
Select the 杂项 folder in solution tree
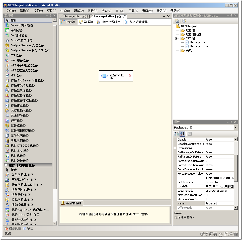189,50
